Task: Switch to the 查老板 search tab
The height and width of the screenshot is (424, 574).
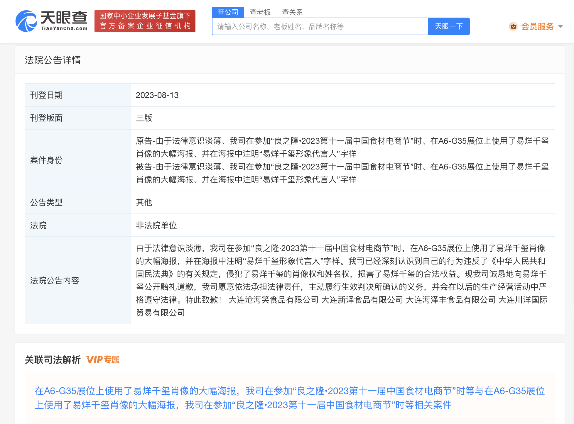Action: pyautogui.click(x=260, y=12)
